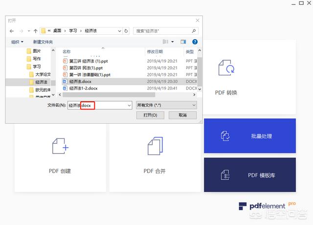The image size is (313, 225).
Task: Click the PDF 创建 icon
Action: point(60,146)
